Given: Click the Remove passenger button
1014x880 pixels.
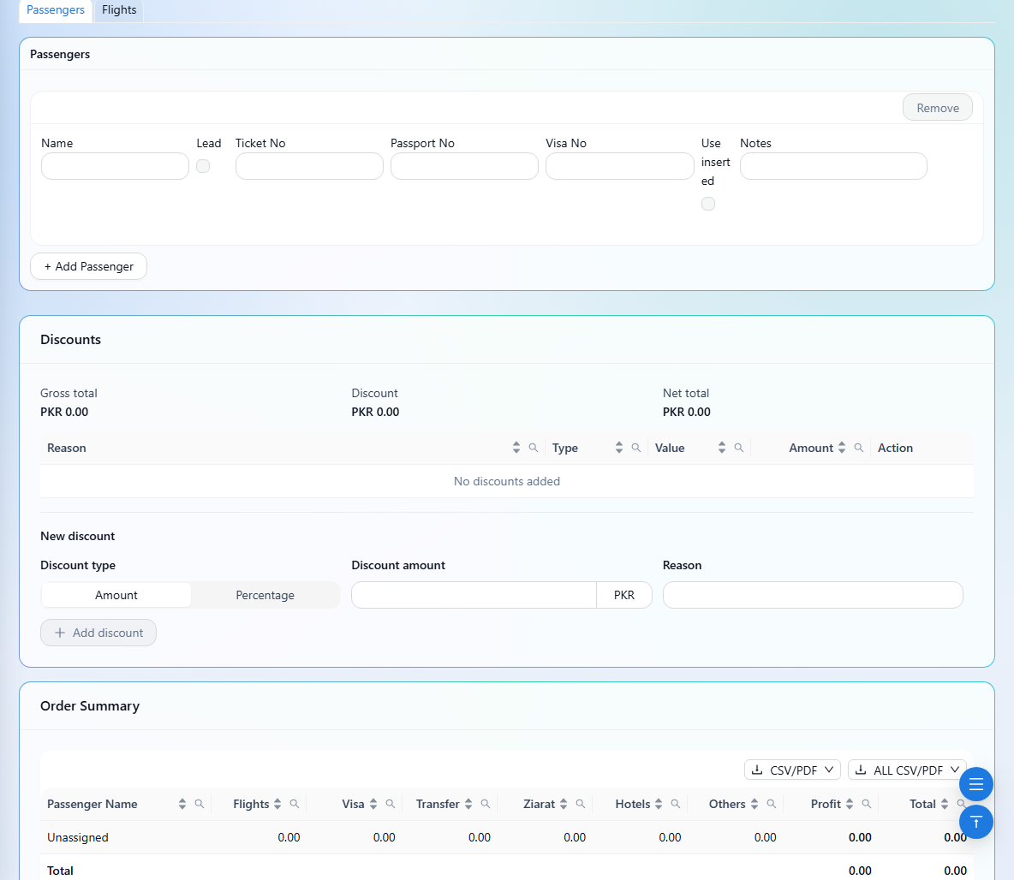Looking at the screenshot, I should (x=937, y=108).
